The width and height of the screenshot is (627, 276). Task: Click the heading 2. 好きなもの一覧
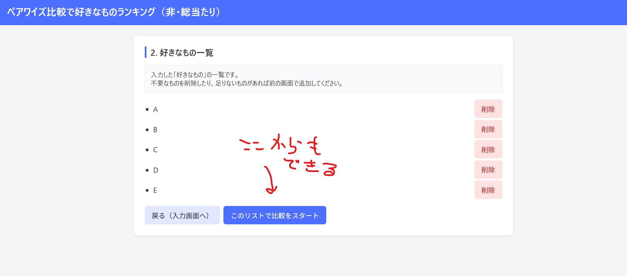(182, 53)
